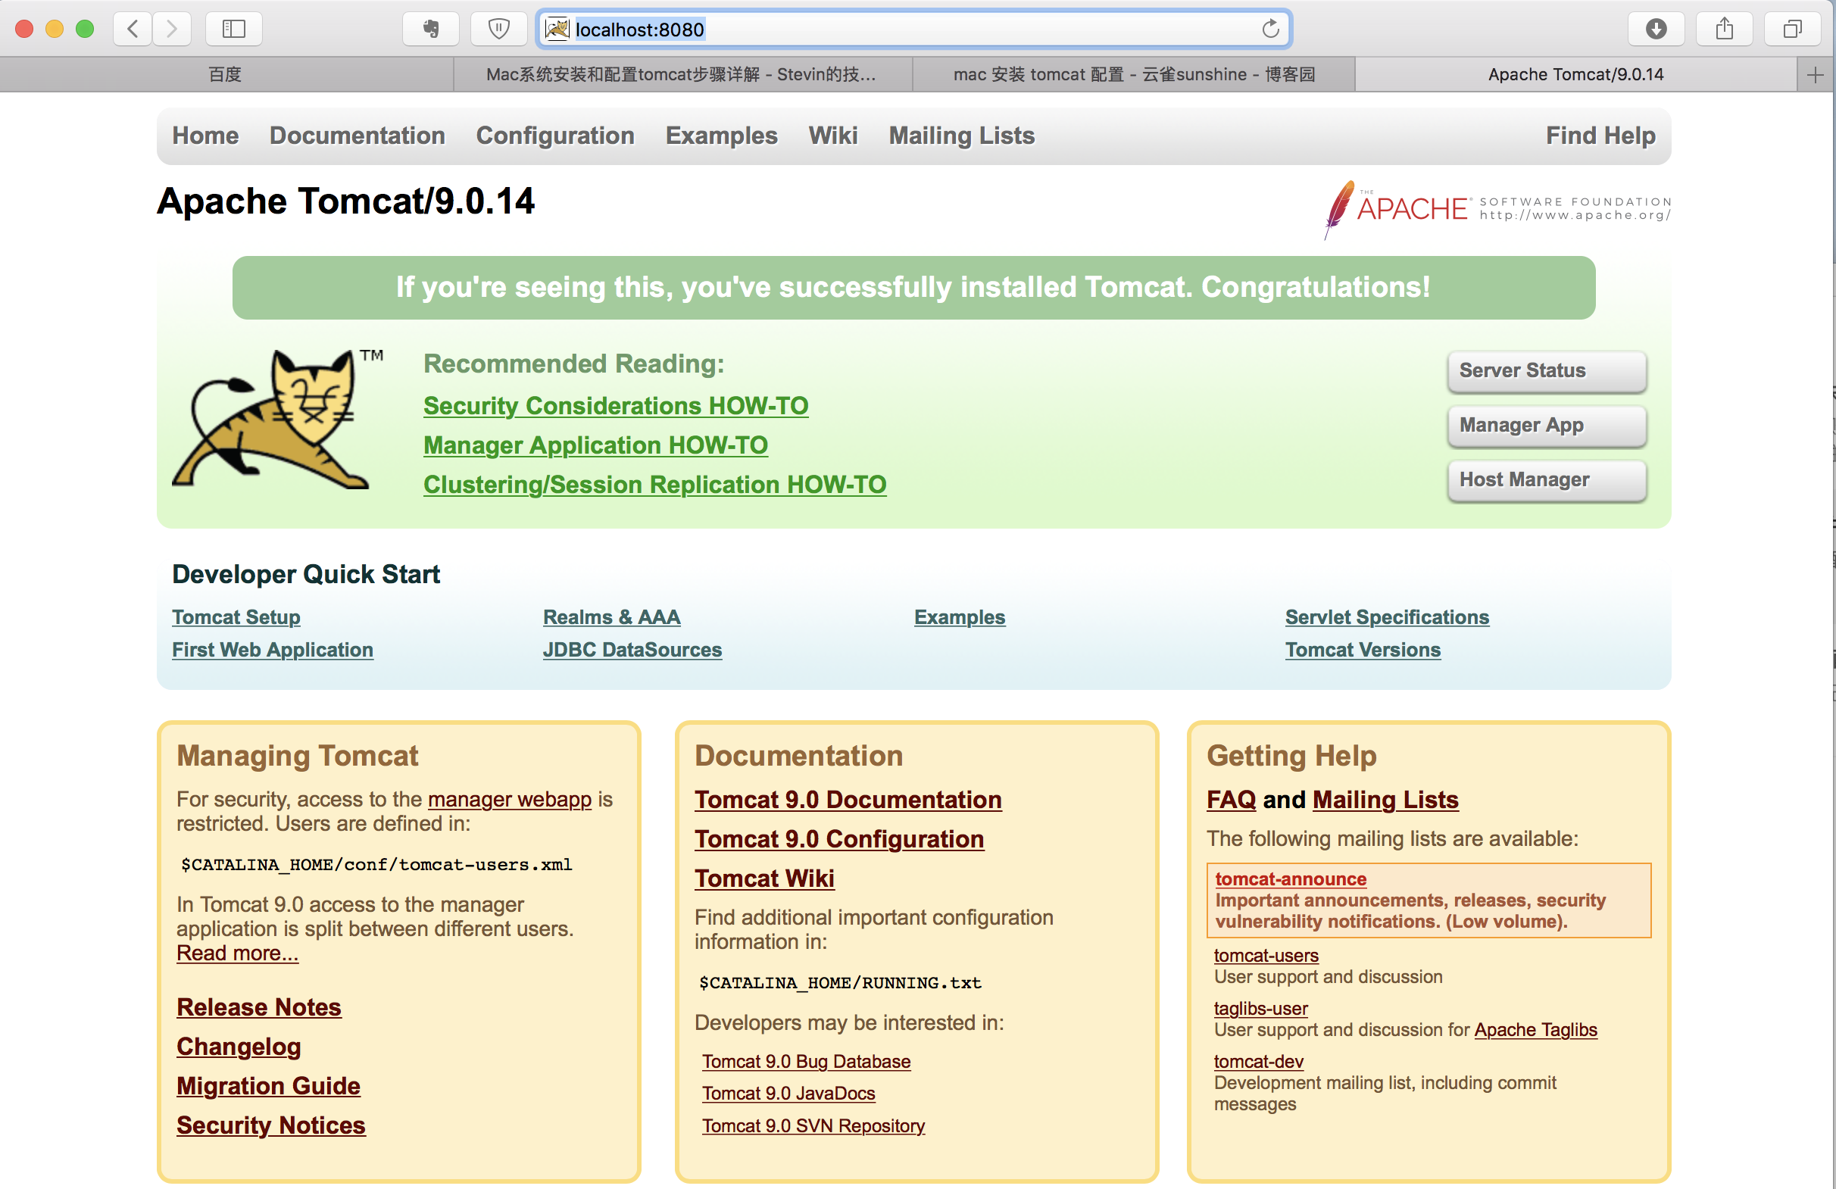Click the Tomcat cat mascot image

[278, 420]
